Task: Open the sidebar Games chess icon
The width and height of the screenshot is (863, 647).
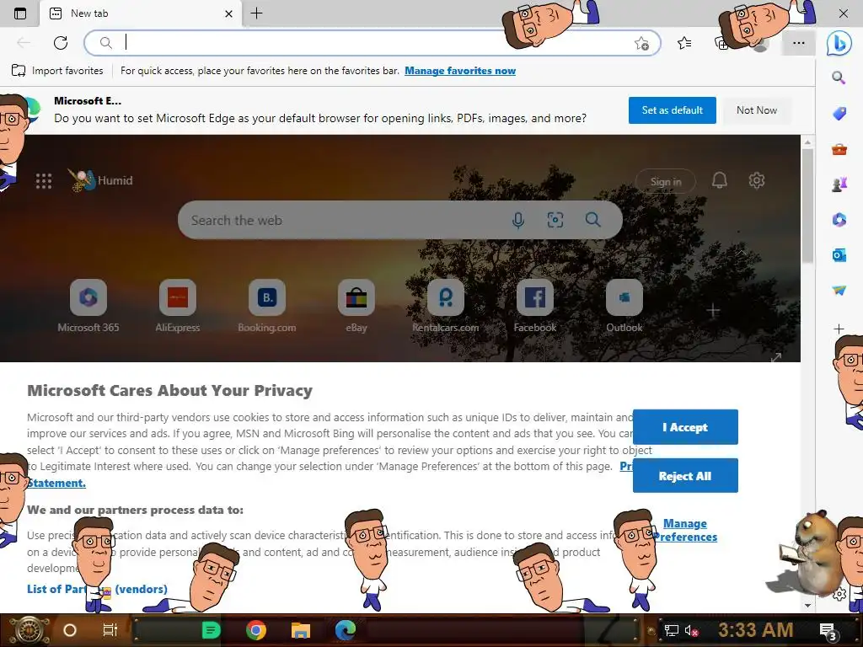Action: 839,184
